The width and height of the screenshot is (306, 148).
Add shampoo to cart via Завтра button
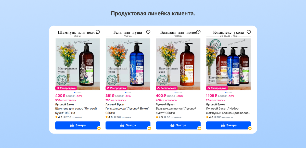[78, 125]
